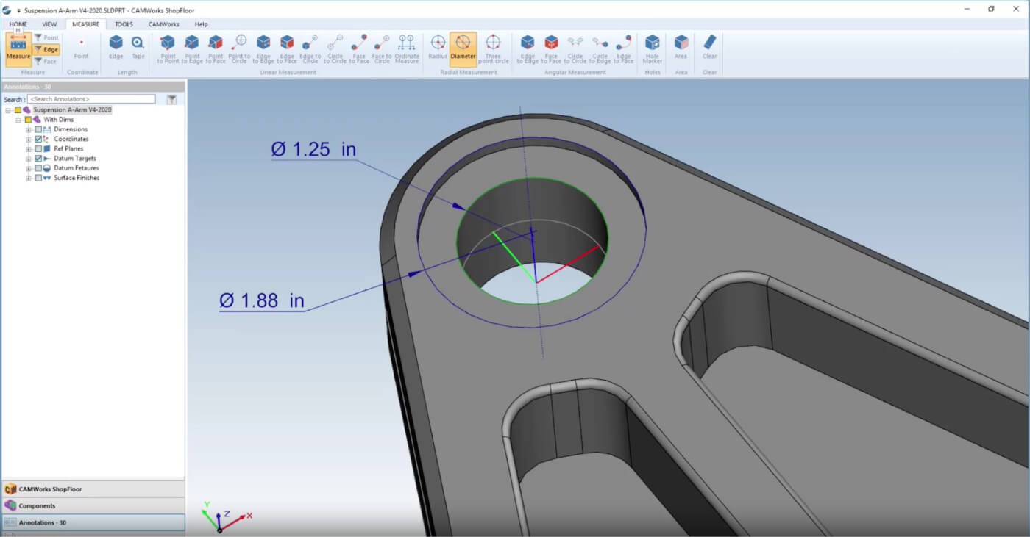Image resolution: width=1030 pixels, height=537 pixels.
Task: Collapse the Suspension A-Arm V4-2020 tree node
Action: click(8, 110)
